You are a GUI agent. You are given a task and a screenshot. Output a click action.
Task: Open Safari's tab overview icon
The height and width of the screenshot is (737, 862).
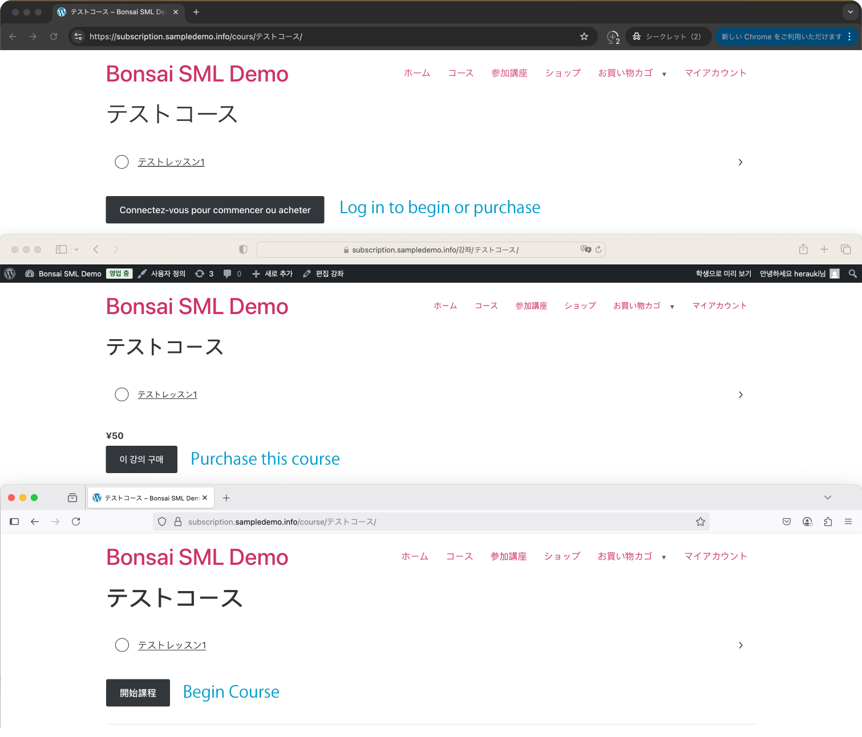click(x=845, y=249)
